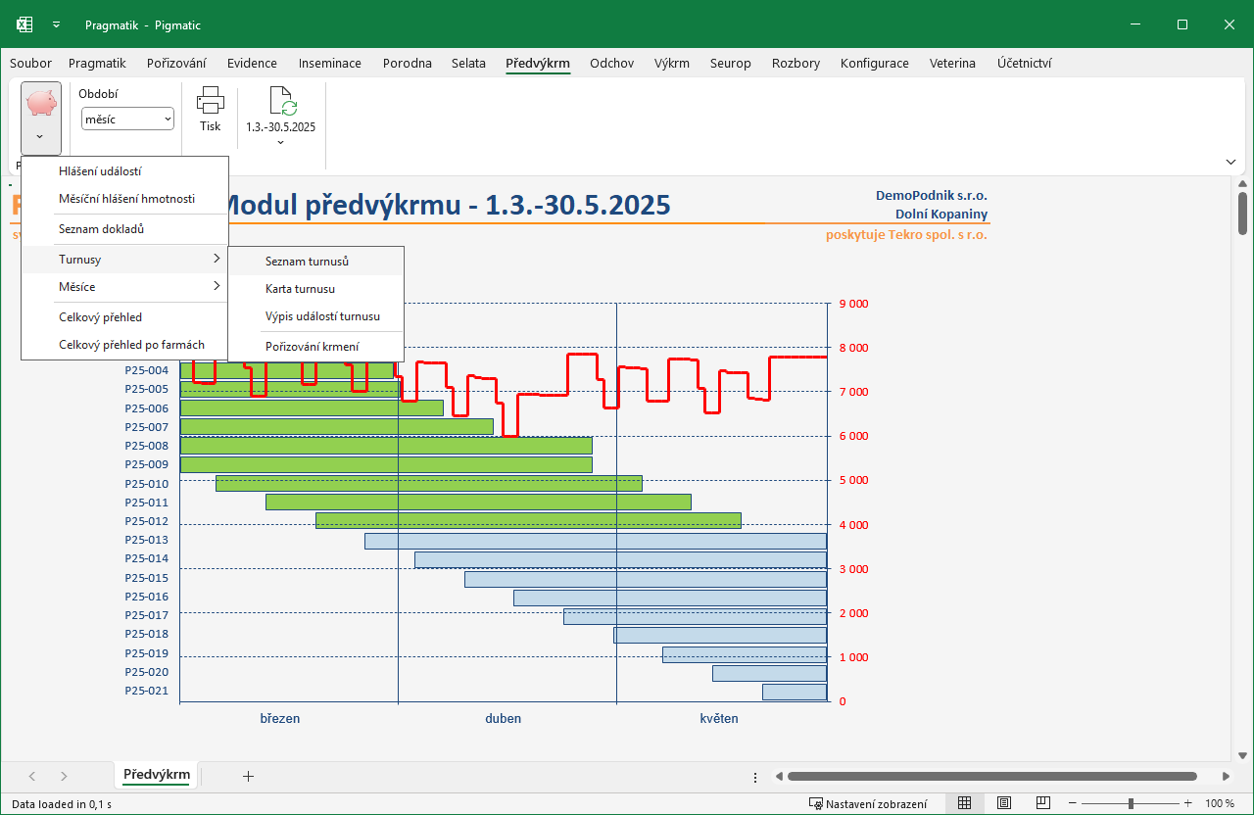
Task: Switch to the Porodna ribbon tab
Action: coord(407,64)
